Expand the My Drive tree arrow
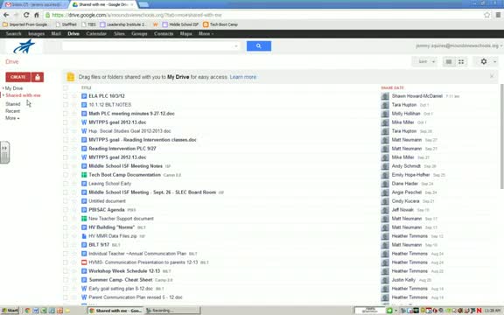This screenshot has height=315, width=504. (3, 88)
